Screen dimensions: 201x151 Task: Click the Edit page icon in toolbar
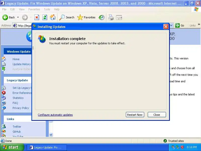tap(119, 17)
